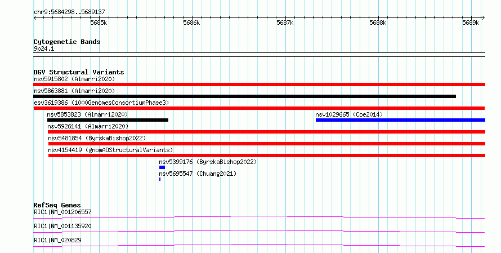Click the chr9:5684298..5689137 coordinate label
The width and height of the screenshot is (501, 253).
(69, 12)
